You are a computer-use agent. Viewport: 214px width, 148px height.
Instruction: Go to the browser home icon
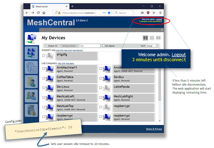[x=44, y=13]
